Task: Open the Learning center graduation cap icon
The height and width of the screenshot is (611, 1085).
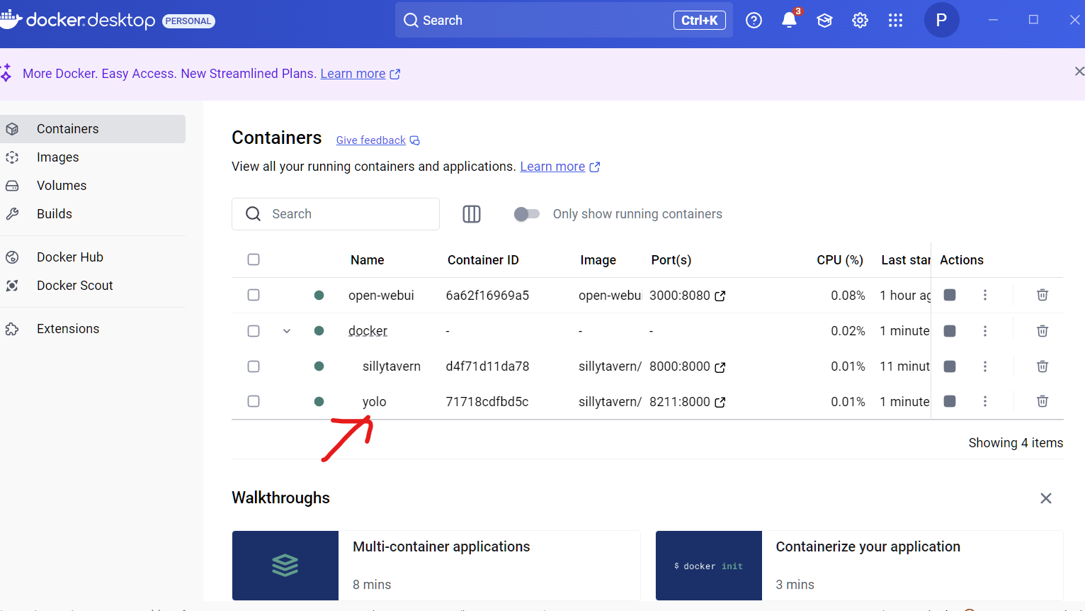Action: tap(824, 21)
